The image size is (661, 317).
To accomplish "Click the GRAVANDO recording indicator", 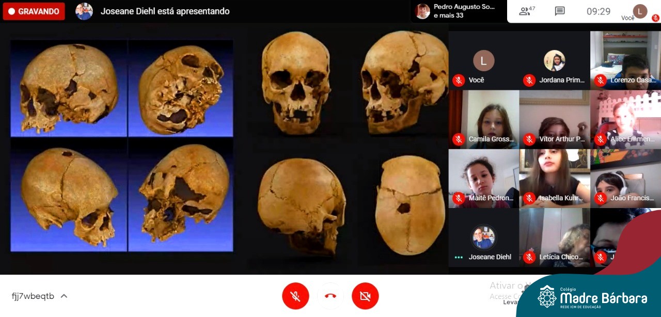I will point(34,11).
